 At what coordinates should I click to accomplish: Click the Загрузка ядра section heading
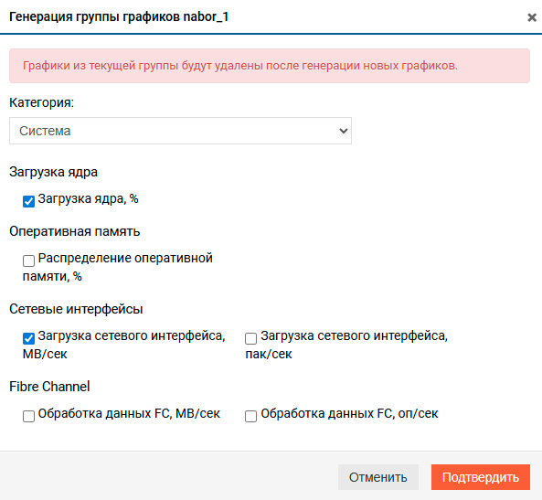point(54,172)
